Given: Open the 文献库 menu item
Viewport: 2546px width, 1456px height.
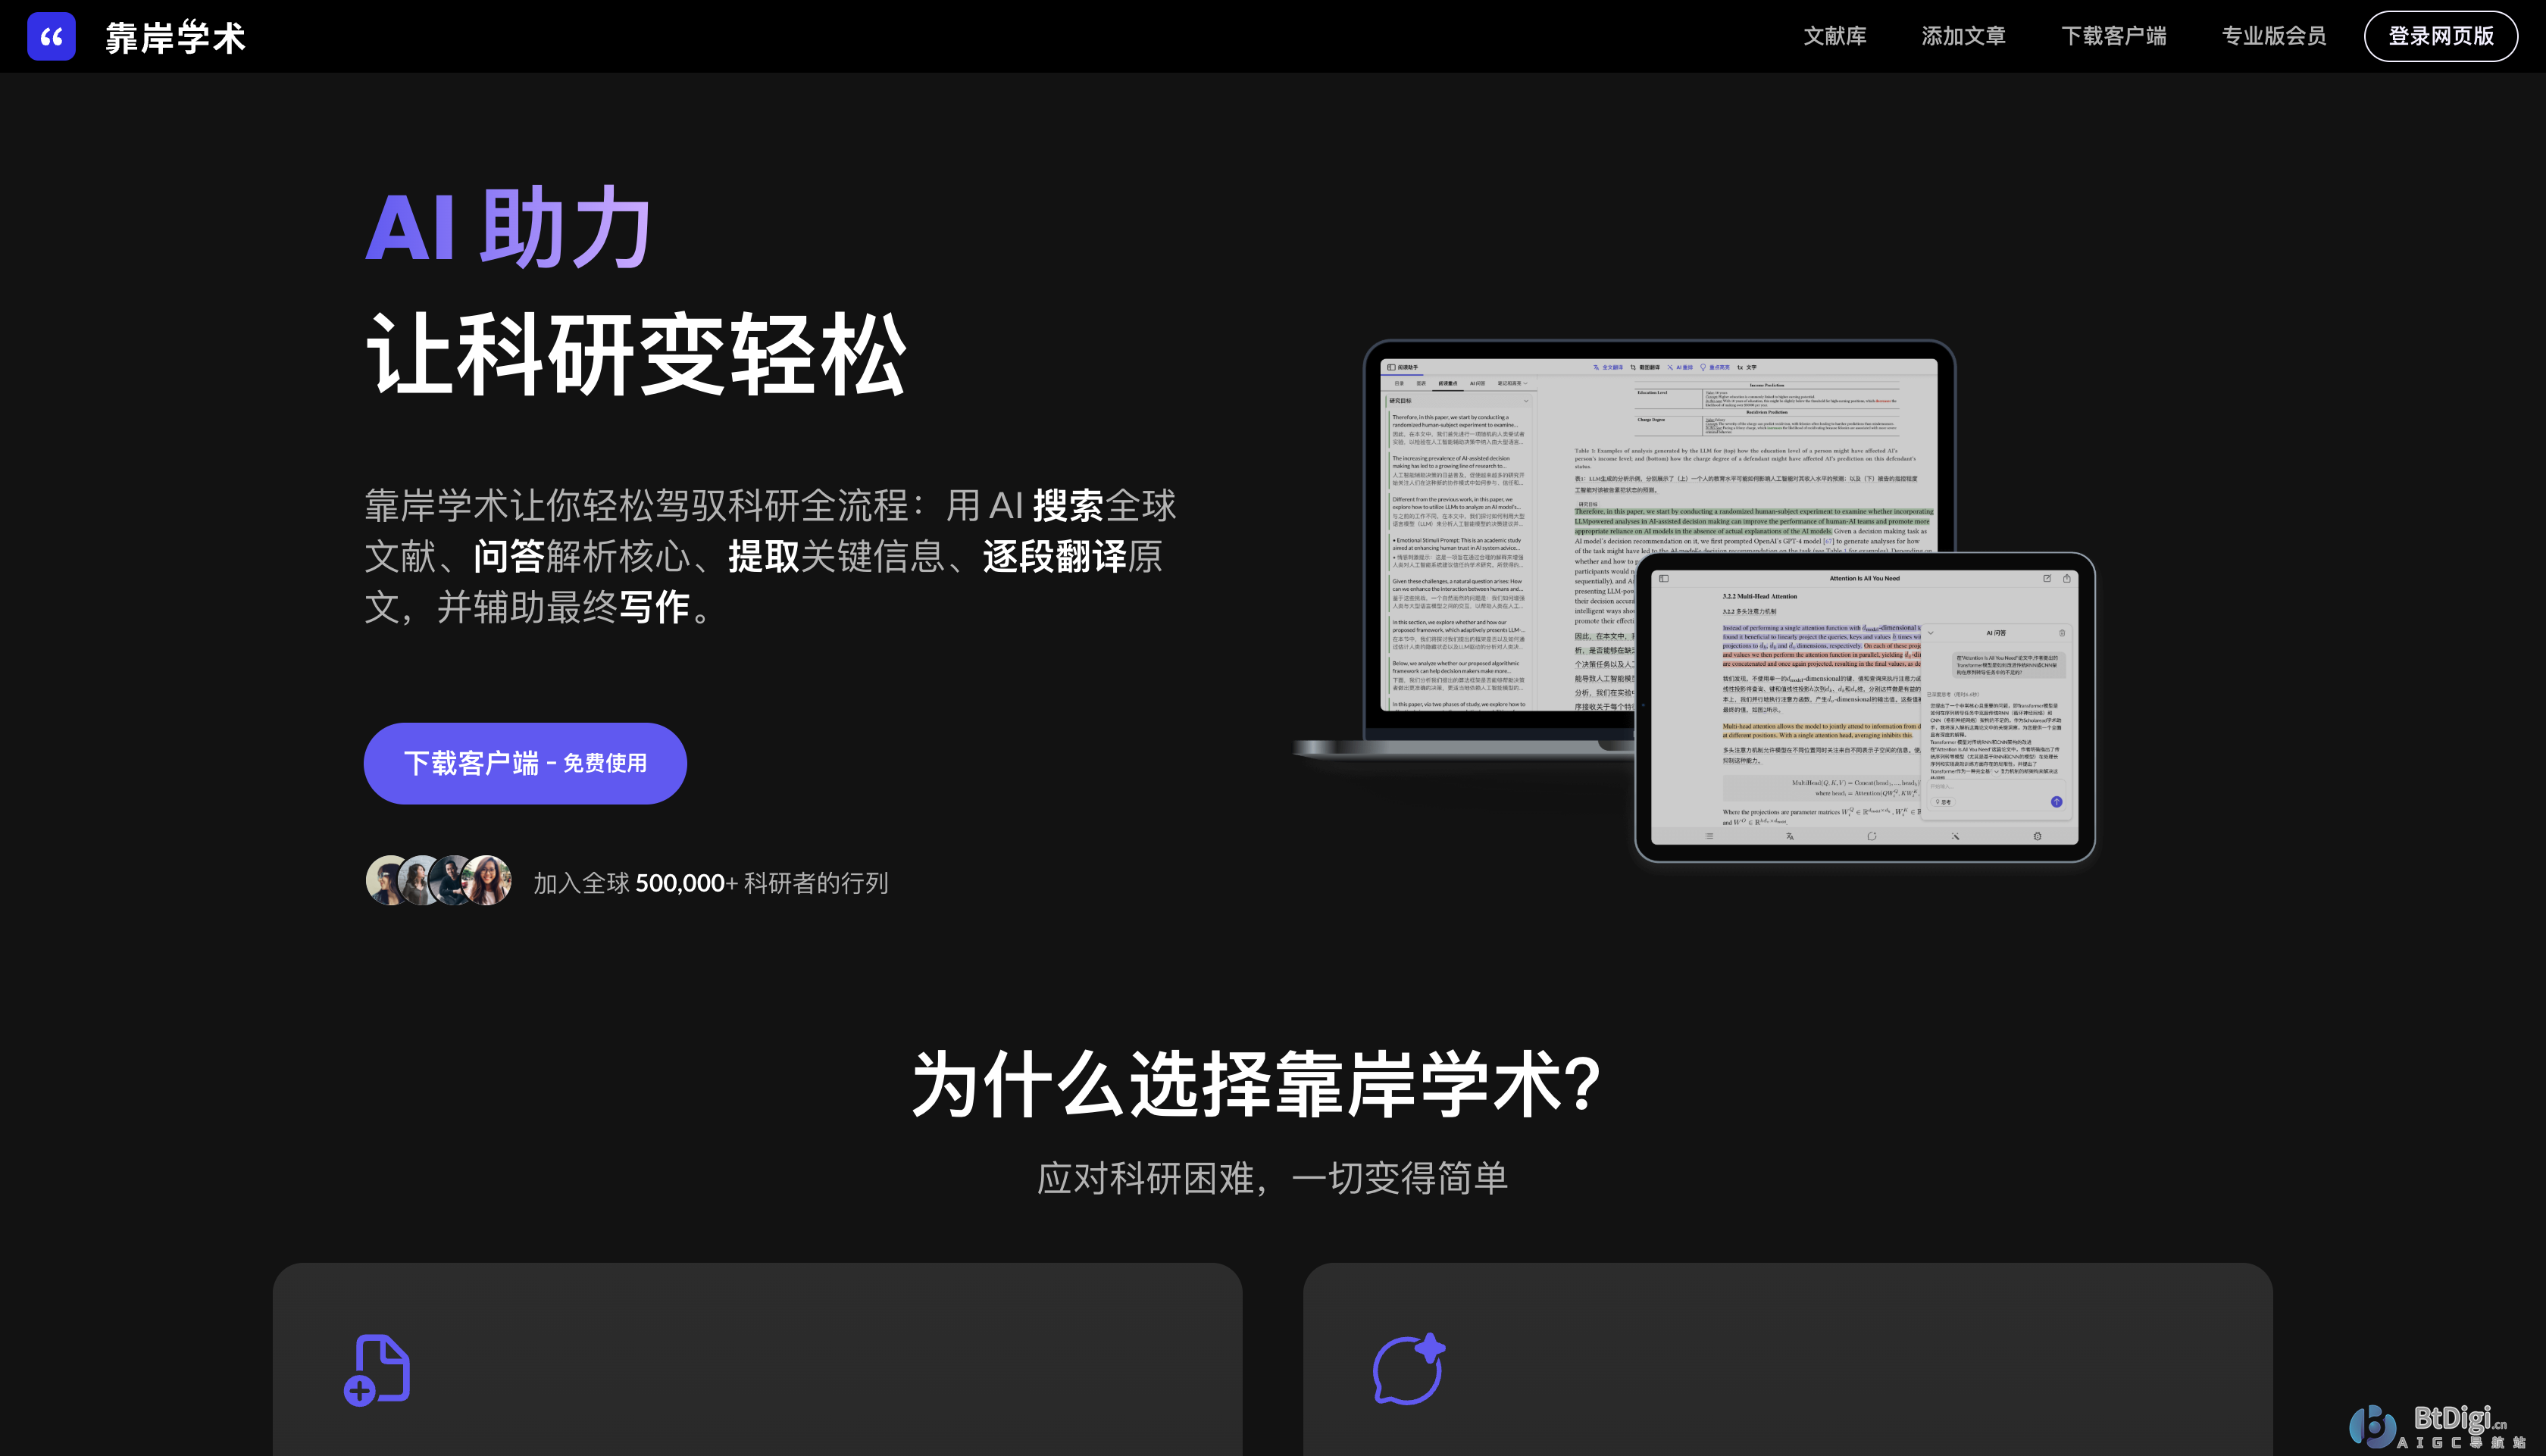Looking at the screenshot, I should click(1834, 36).
